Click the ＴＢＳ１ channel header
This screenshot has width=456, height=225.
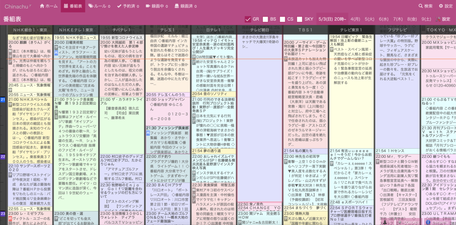click(306, 30)
